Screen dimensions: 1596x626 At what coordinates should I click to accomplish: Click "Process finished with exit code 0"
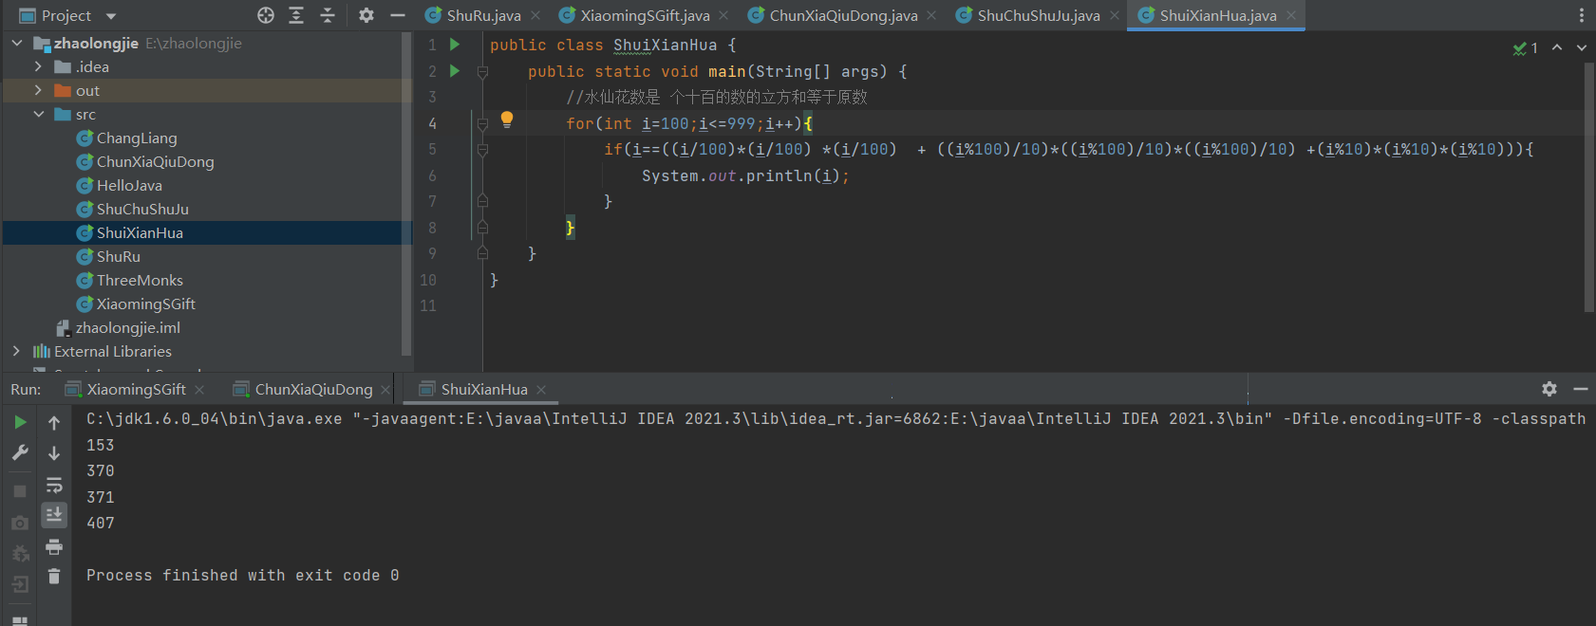[x=243, y=575]
